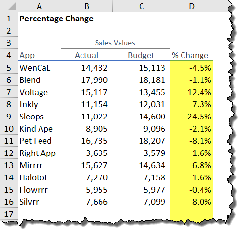Image resolution: width=243 pixels, height=233 pixels.
Task: Select the Silvrr budget 7,099 cell
Action: tap(141, 202)
